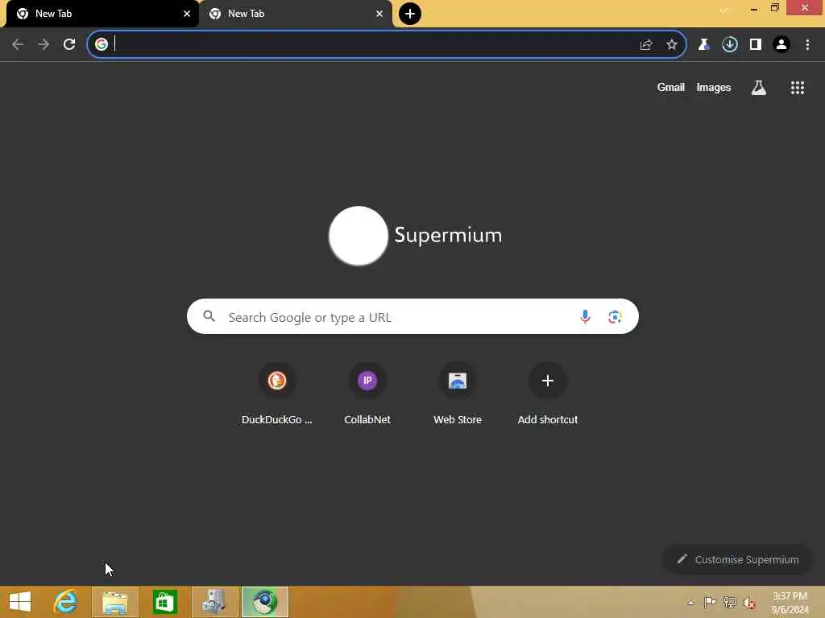Image resolution: width=825 pixels, height=618 pixels.
Task: Open Windows Store from the taskbar
Action: (x=165, y=602)
